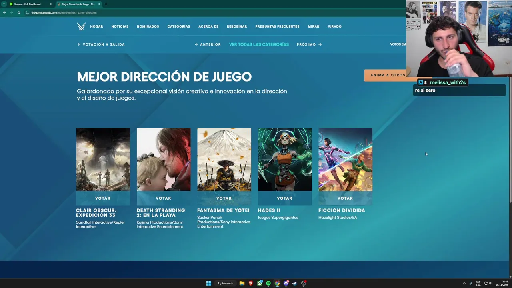Screen dimensions: 512x288
Task: Open the NOTICIAS menu item
Action: (x=120, y=26)
